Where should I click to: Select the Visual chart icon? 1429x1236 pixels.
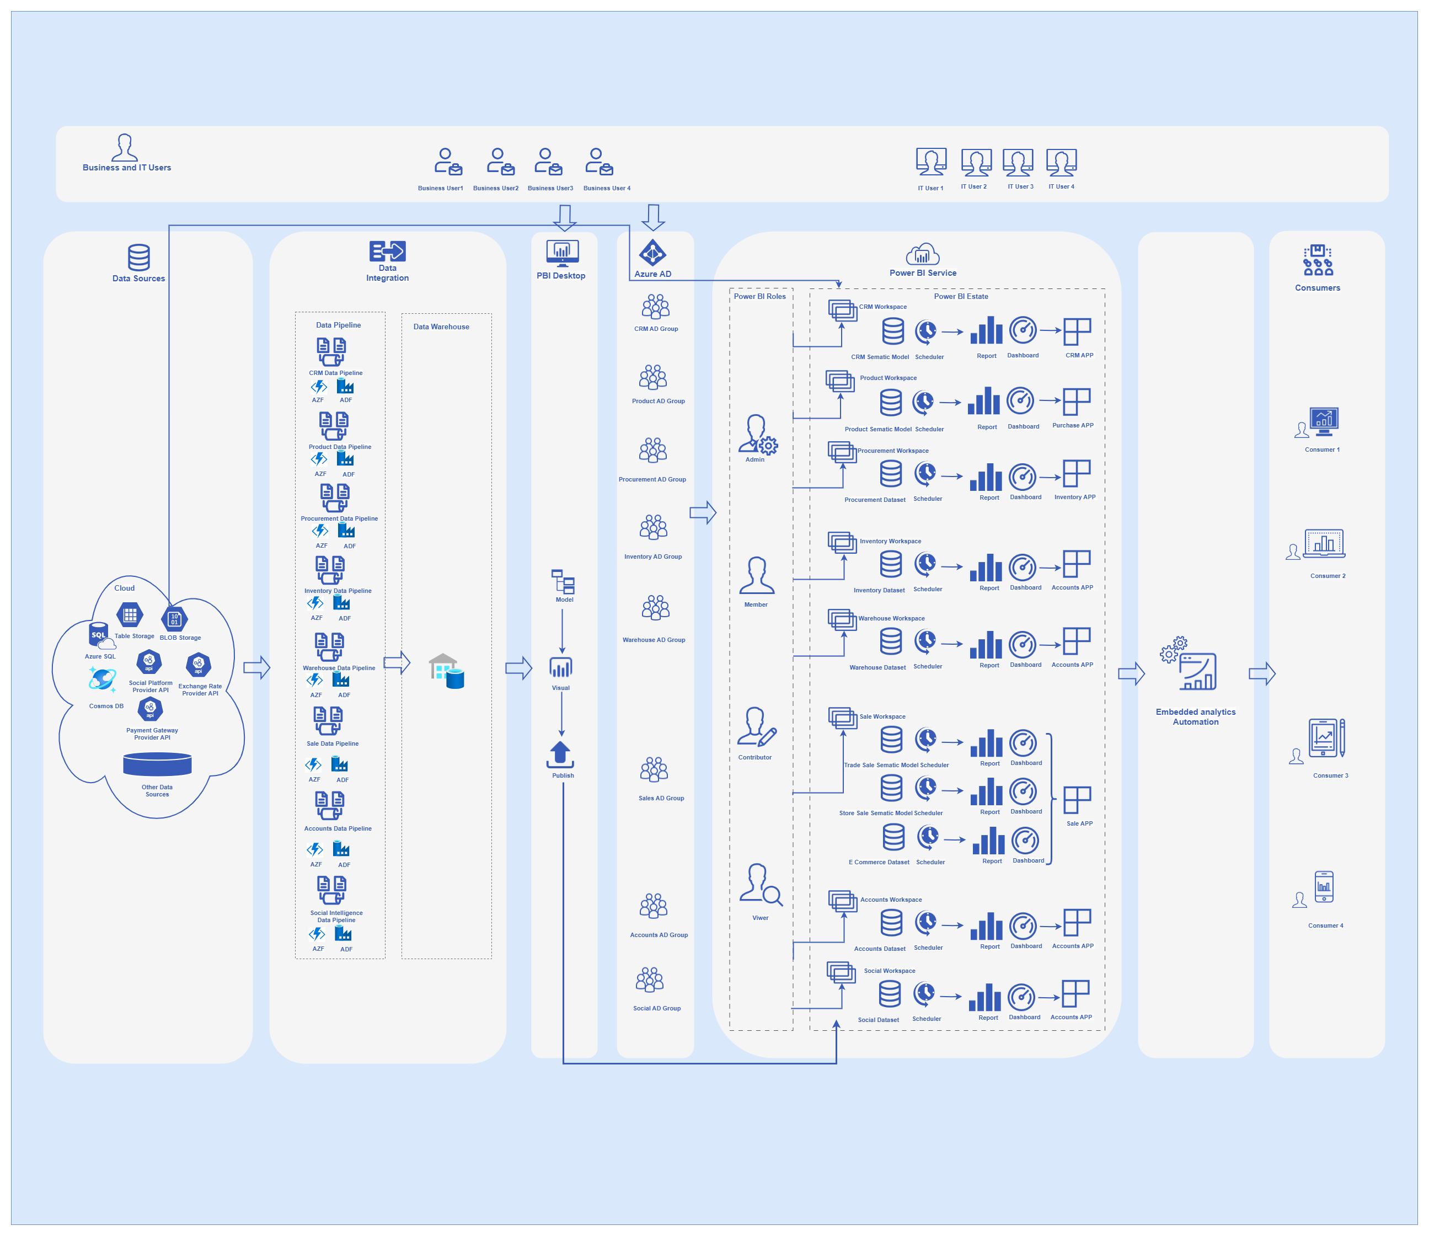561,668
